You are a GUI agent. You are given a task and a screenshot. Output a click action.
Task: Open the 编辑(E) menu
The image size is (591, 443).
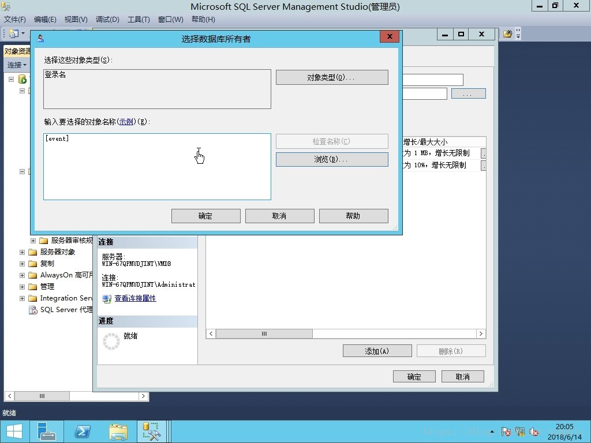point(45,20)
